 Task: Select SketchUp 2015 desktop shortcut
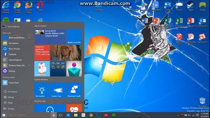(x=179, y=39)
